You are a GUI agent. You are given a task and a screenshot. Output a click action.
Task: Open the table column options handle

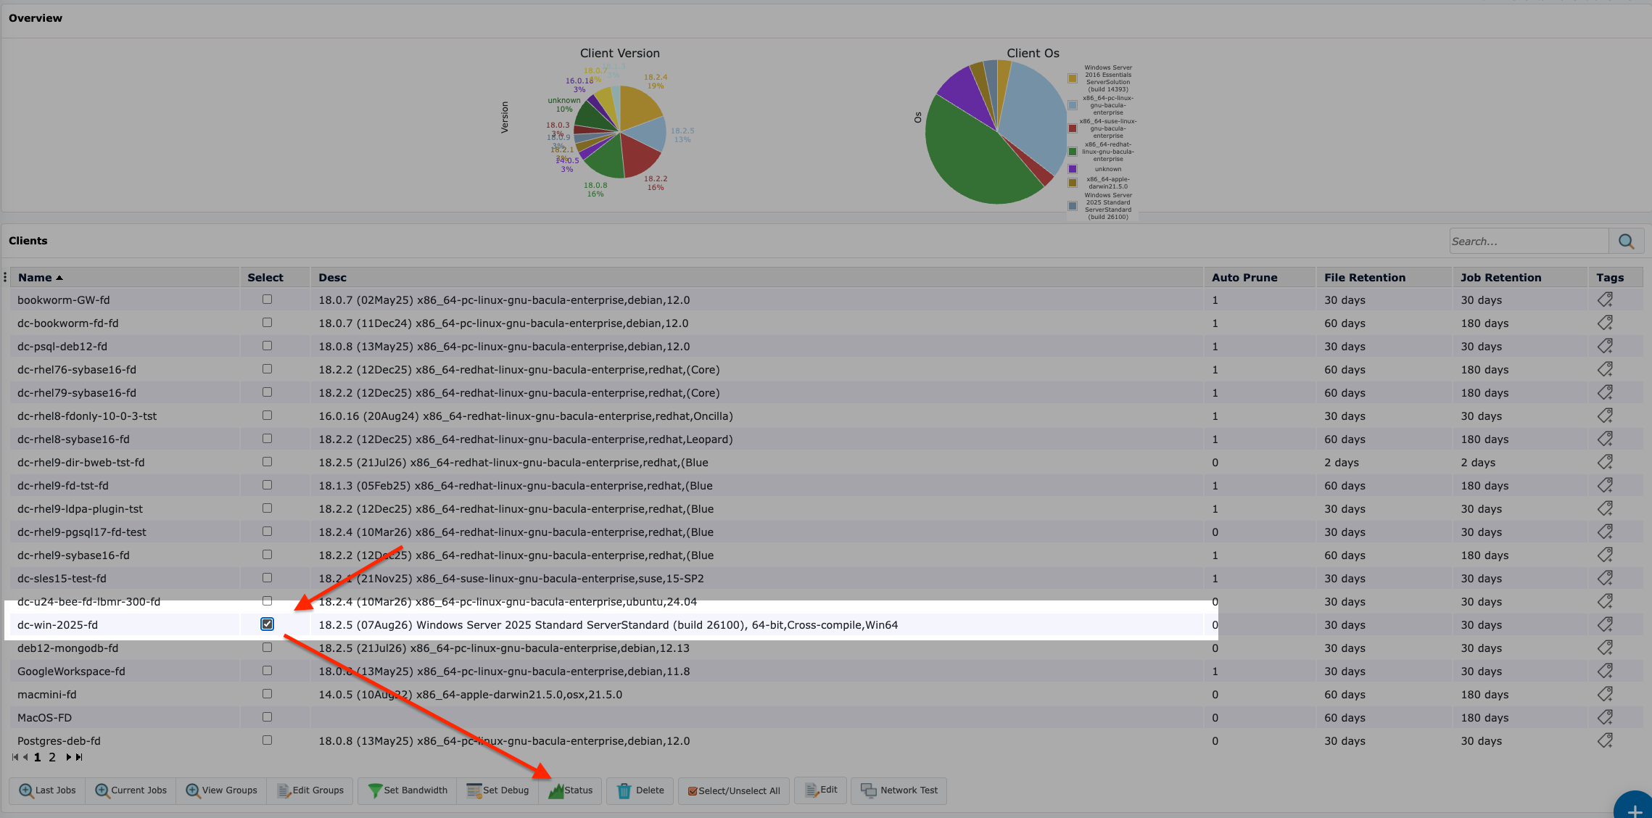pos(5,277)
